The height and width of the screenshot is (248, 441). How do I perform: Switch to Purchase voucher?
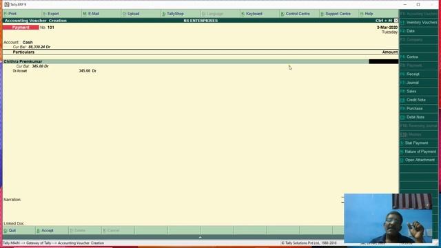(418, 109)
